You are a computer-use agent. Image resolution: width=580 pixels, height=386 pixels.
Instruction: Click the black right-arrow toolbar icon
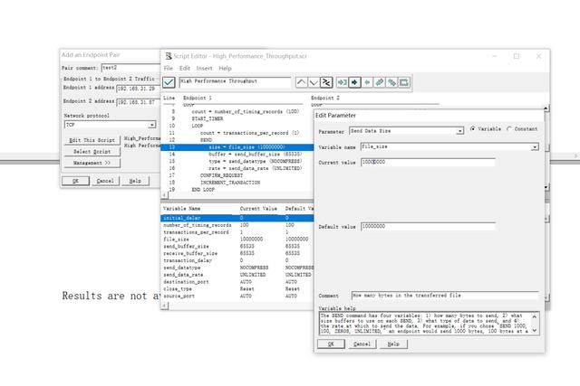(354, 82)
